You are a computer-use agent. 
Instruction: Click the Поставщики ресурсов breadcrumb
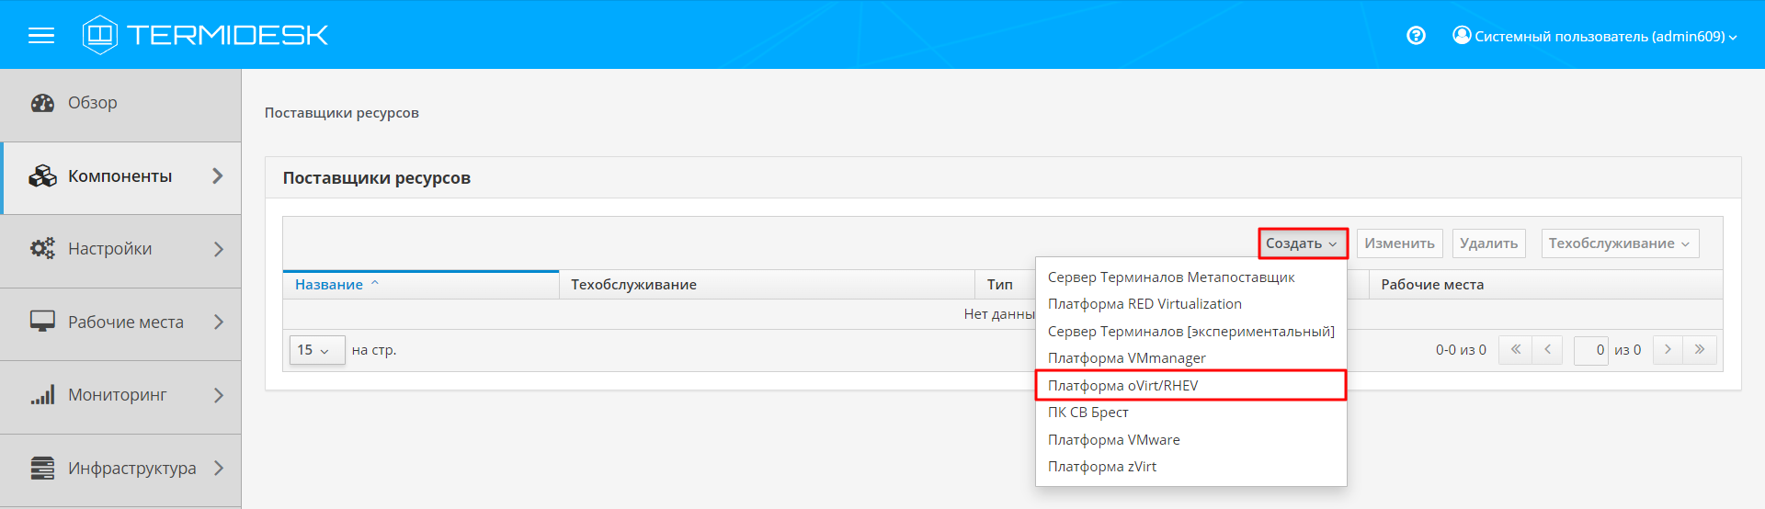(x=342, y=113)
